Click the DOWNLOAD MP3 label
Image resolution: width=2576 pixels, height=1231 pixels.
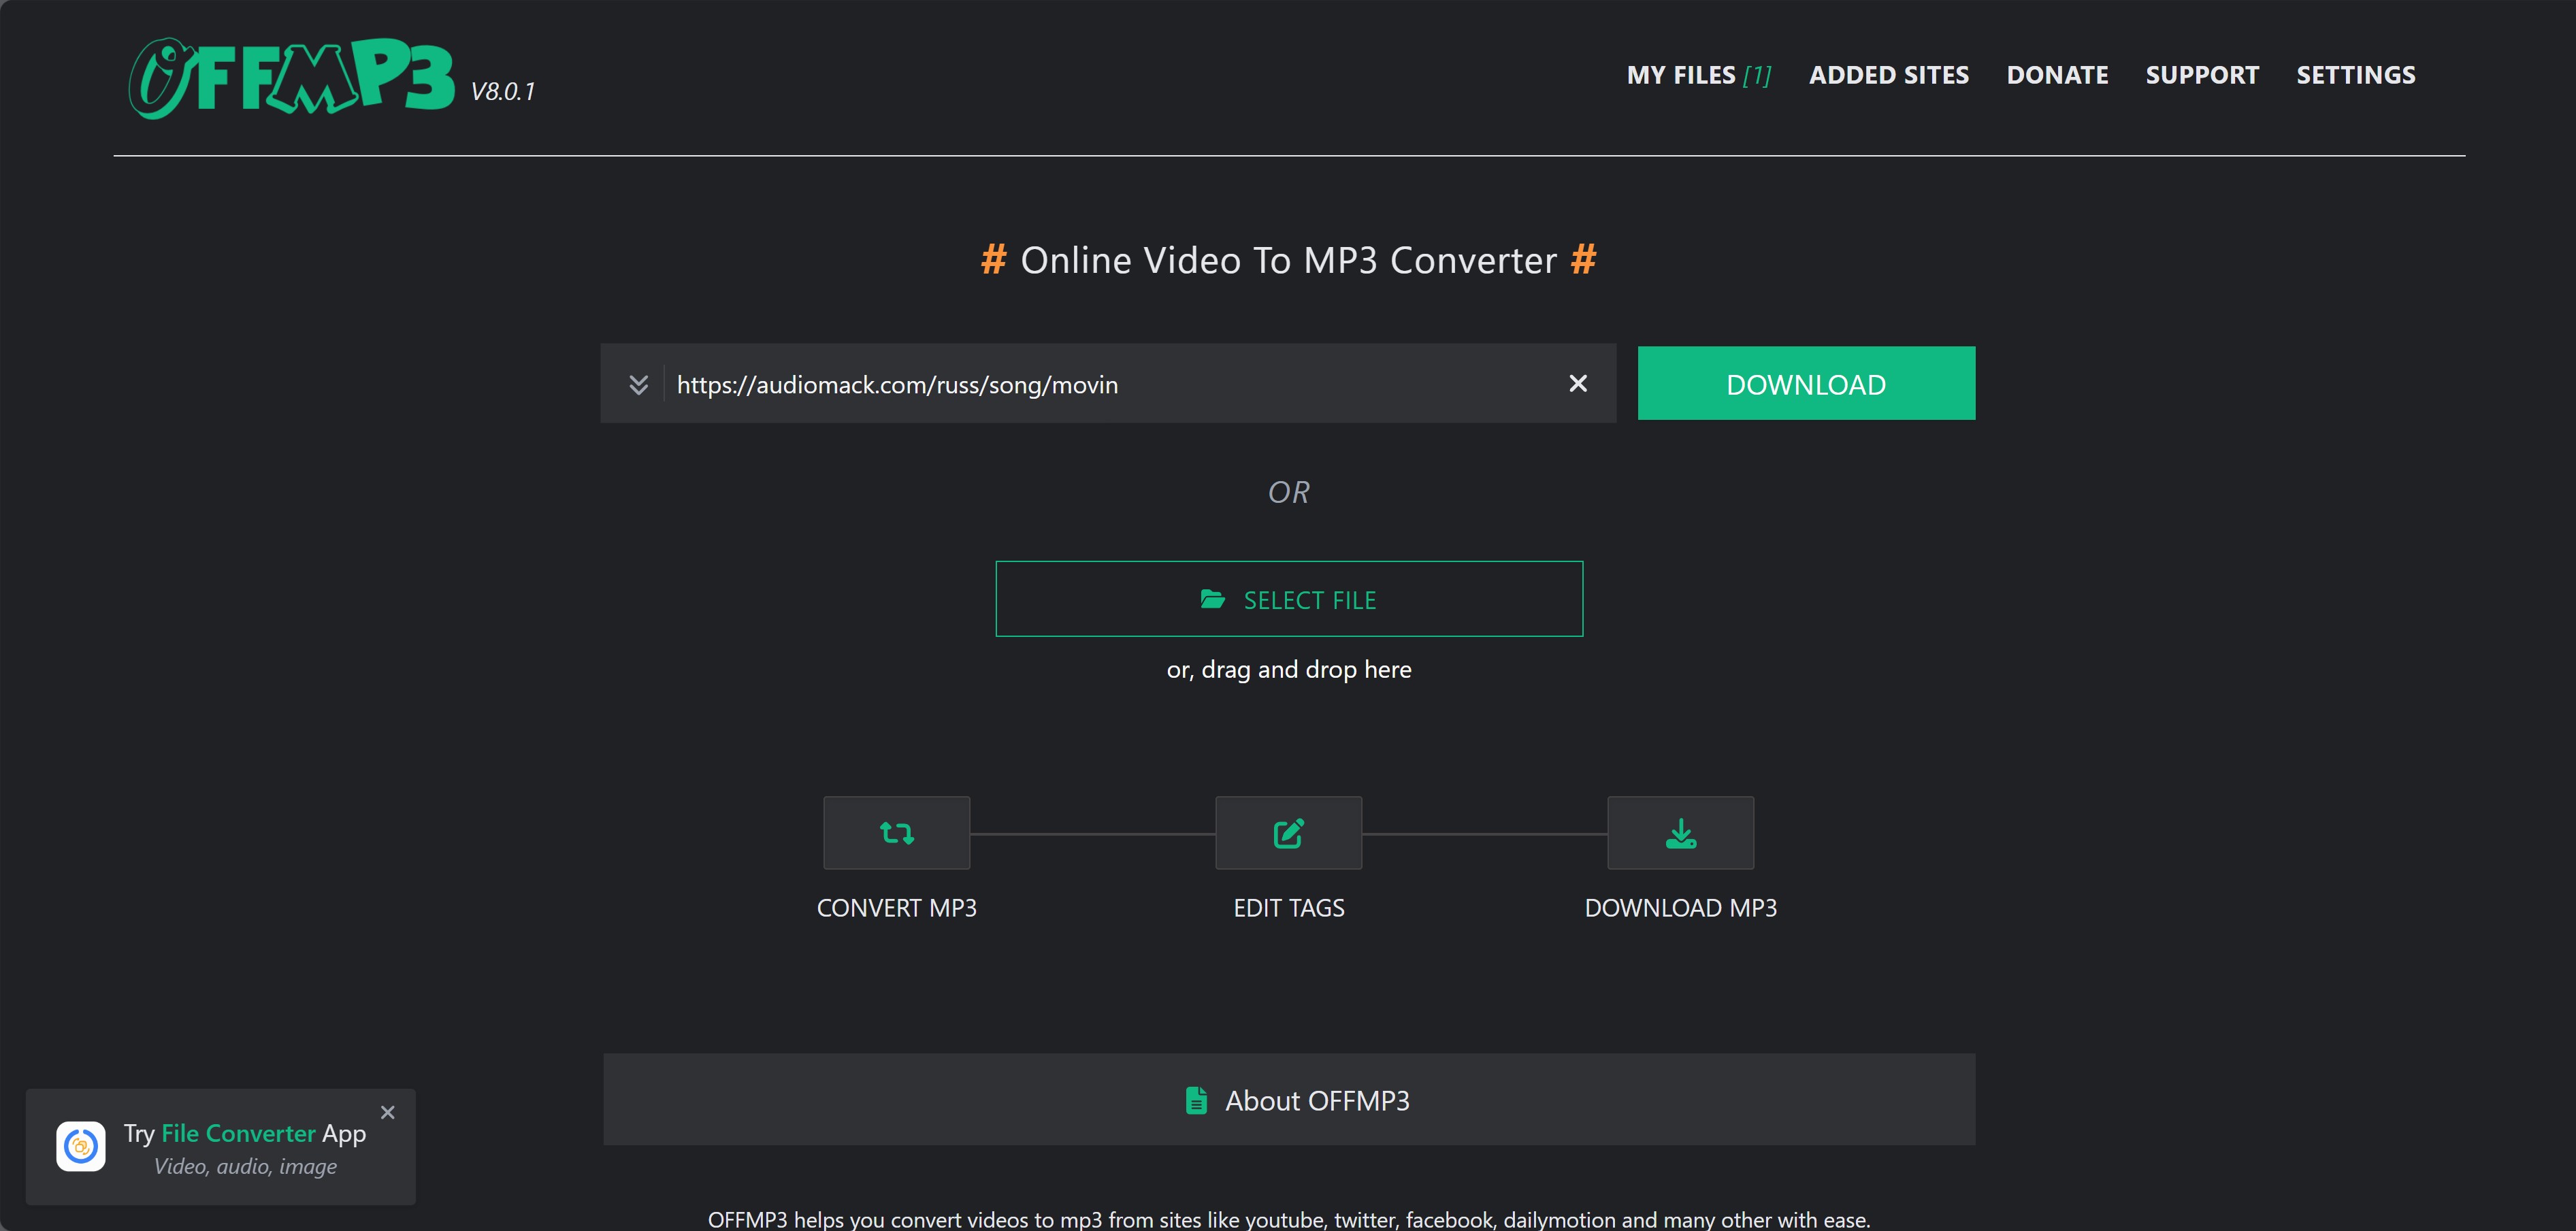(x=1680, y=908)
